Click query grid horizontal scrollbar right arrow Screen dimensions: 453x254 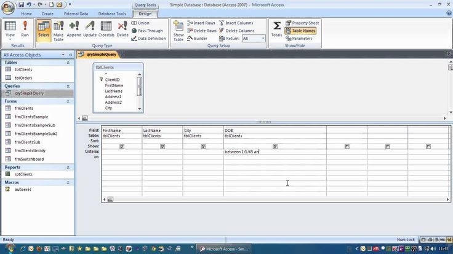tap(448, 199)
